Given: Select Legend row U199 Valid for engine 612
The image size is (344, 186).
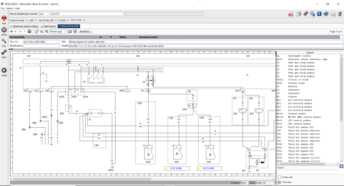Looking at the screenshot, I should 308,127.
